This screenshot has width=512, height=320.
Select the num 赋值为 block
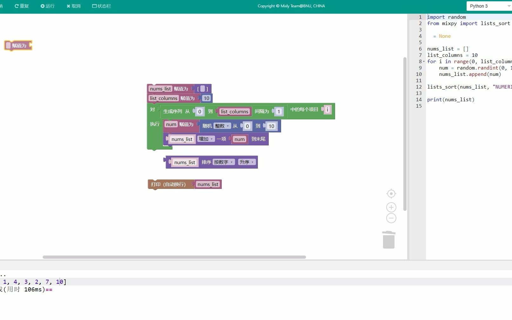[x=186, y=124]
